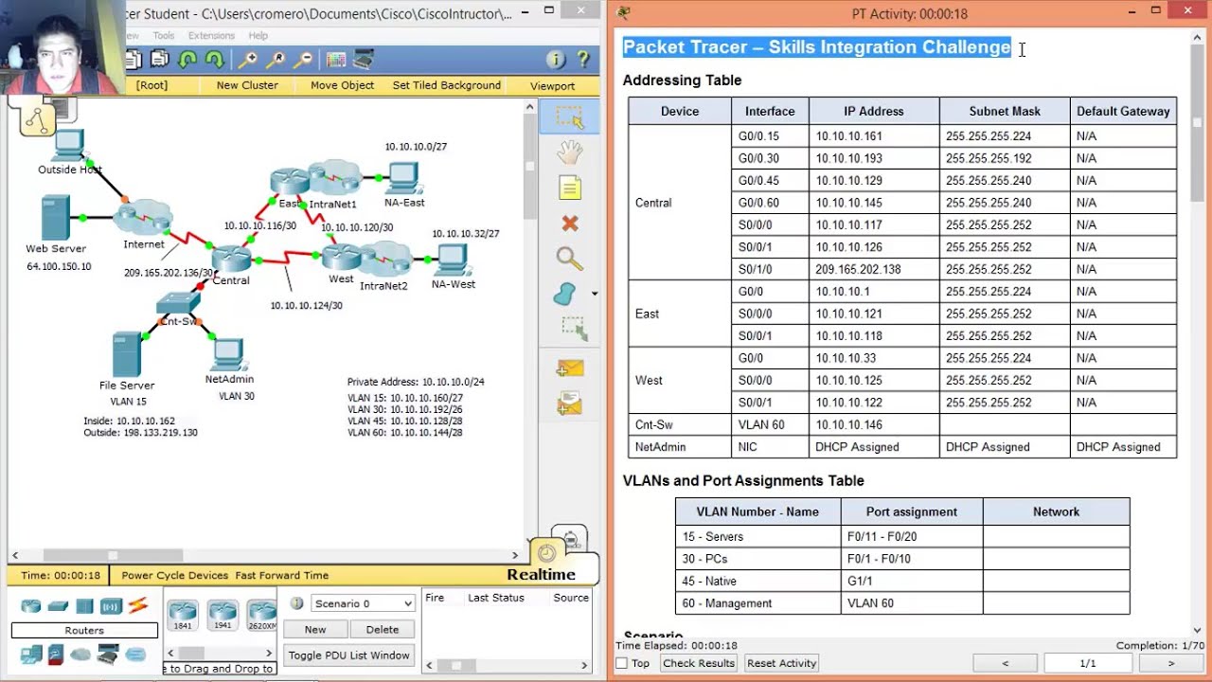
Task: Select the Routers device category icon
Action: click(31, 606)
